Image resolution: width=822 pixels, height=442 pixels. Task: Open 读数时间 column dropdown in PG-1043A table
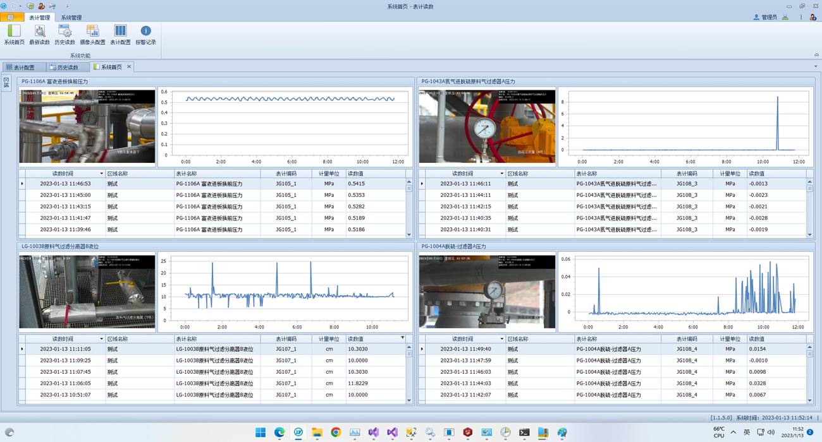pos(502,174)
